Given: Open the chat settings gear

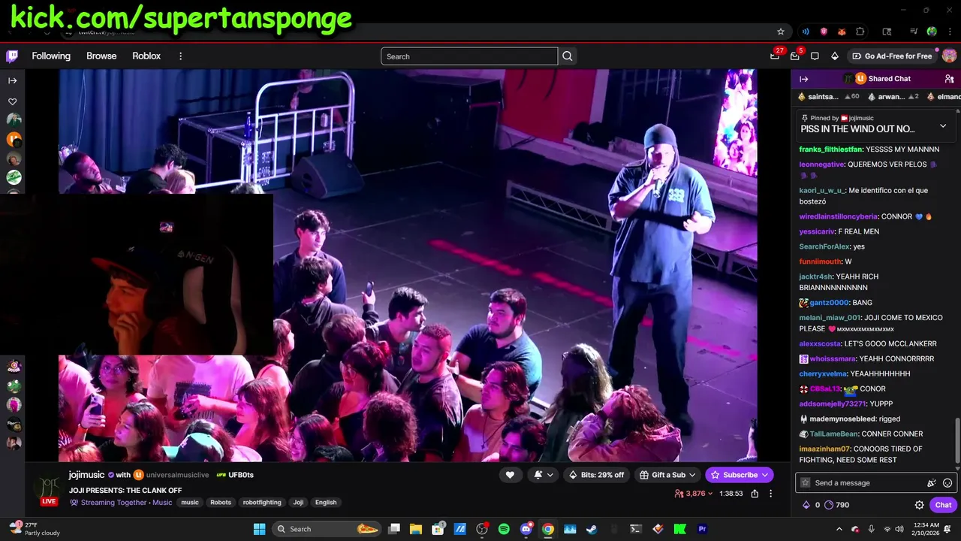Looking at the screenshot, I should pyautogui.click(x=919, y=505).
